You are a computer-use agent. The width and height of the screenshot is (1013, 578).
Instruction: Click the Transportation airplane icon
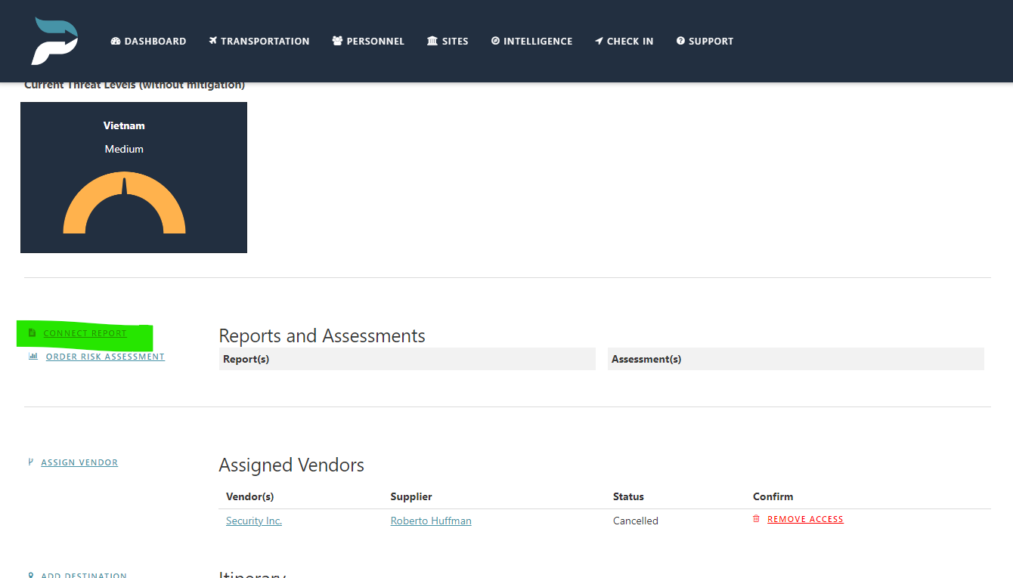click(x=213, y=42)
